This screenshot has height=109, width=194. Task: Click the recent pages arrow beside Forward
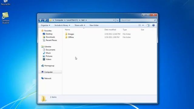(x=48, y=20)
